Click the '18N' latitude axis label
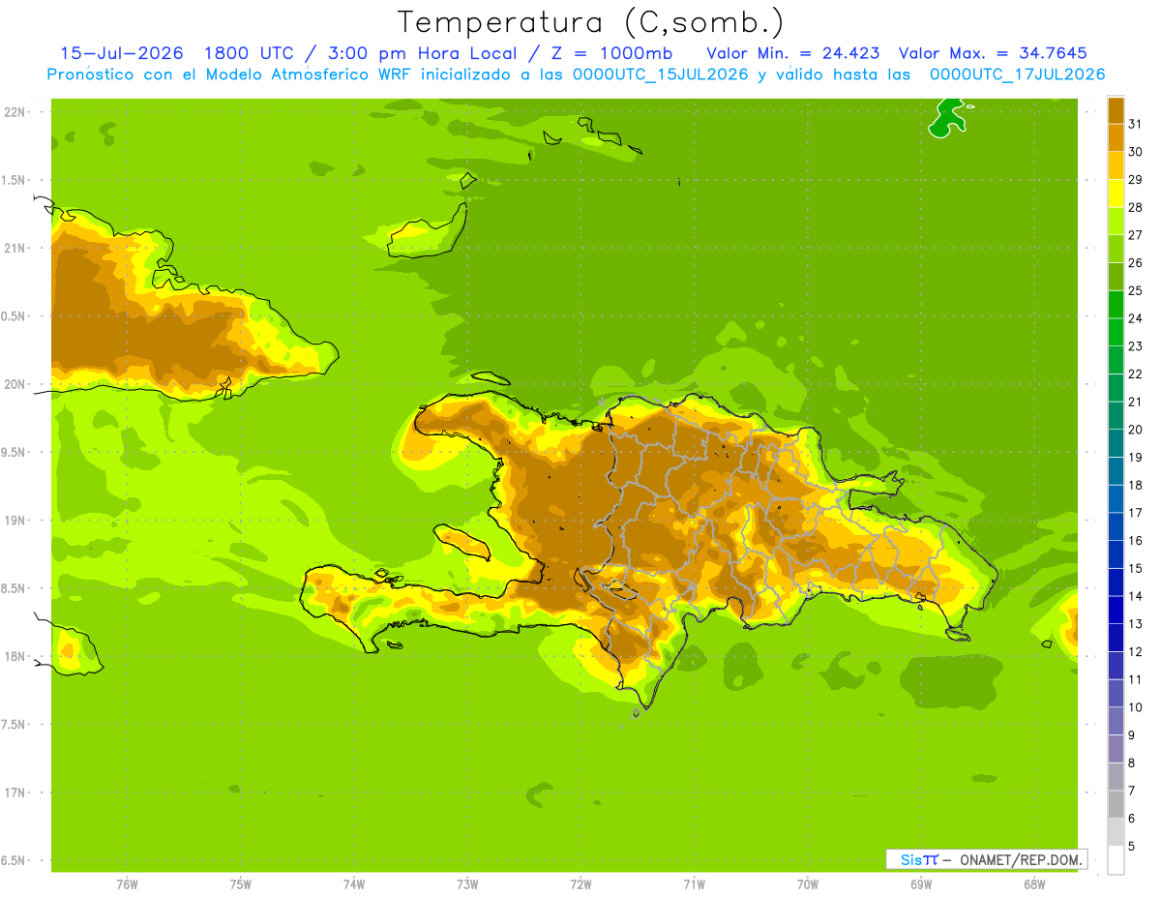This screenshot has height=897, width=1161. coord(15,656)
